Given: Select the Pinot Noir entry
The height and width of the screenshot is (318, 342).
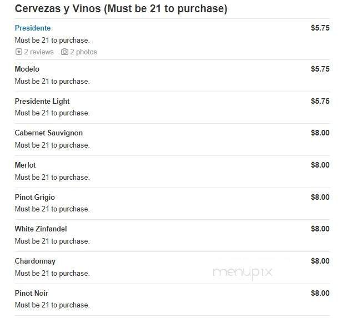Looking at the screenshot, I should (x=33, y=293).
